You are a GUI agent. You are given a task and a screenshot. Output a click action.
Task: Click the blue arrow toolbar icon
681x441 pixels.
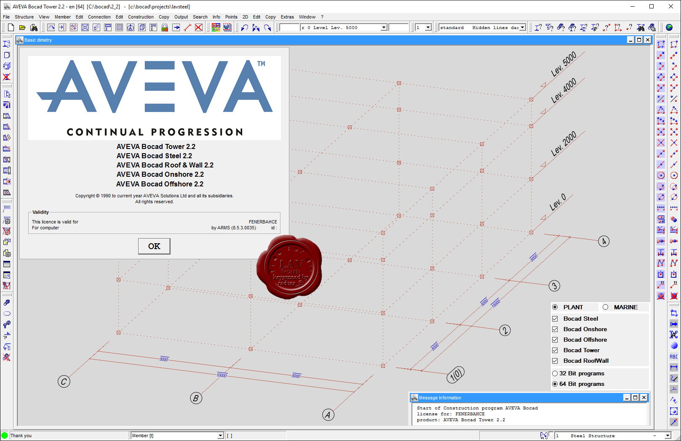point(176,27)
